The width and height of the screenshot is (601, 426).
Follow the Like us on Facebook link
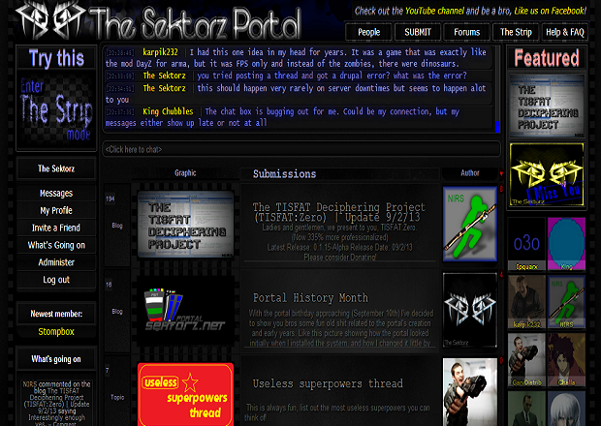click(x=550, y=11)
